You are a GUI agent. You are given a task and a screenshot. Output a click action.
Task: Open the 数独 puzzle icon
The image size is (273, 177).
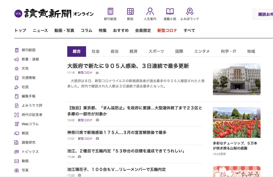pyautogui.click(x=130, y=11)
